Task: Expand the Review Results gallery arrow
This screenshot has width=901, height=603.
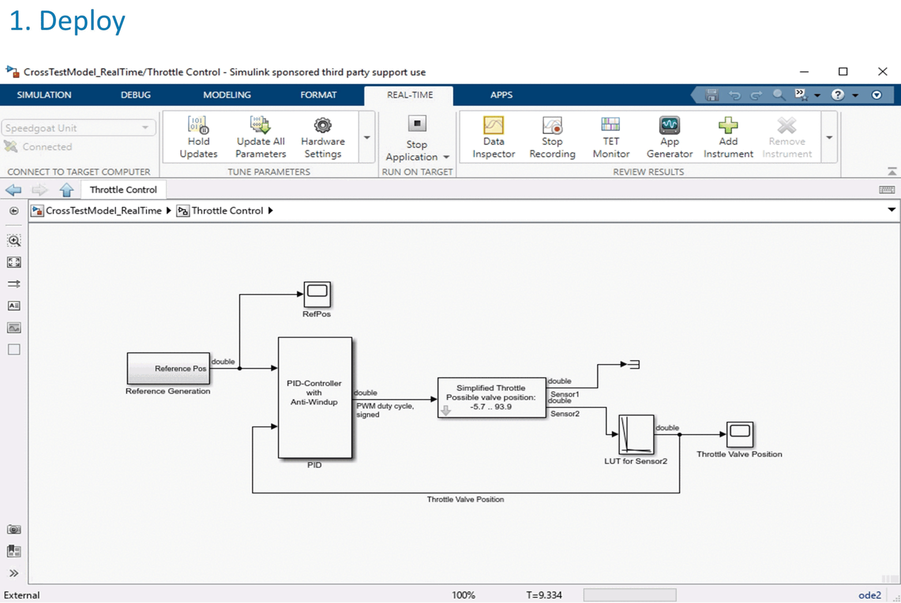Action: [x=829, y=137]
